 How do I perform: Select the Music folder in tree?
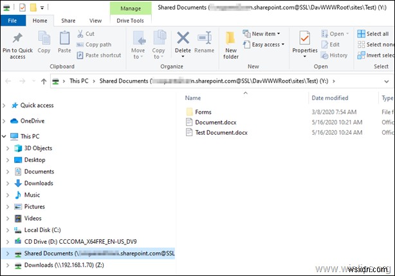tap(32, 195)
